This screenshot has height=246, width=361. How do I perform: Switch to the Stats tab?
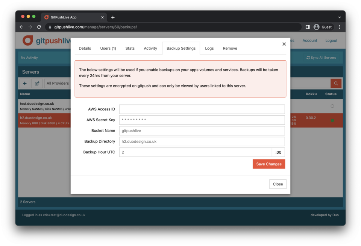[x=130, y=49]
